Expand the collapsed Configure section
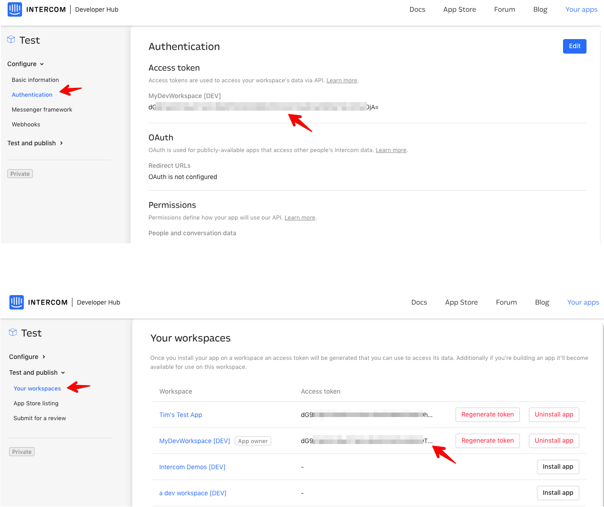 coord(27,357)
